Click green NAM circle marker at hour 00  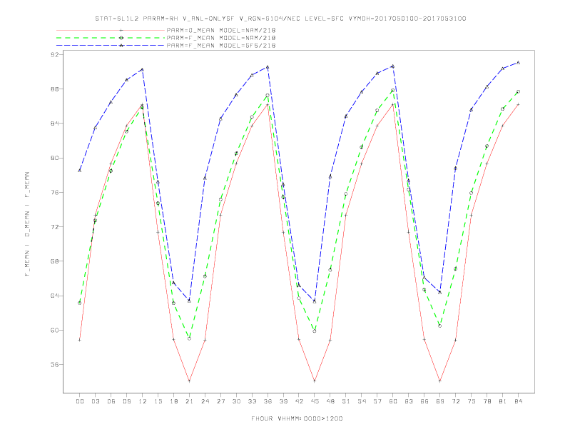click(x=80, y=303)
